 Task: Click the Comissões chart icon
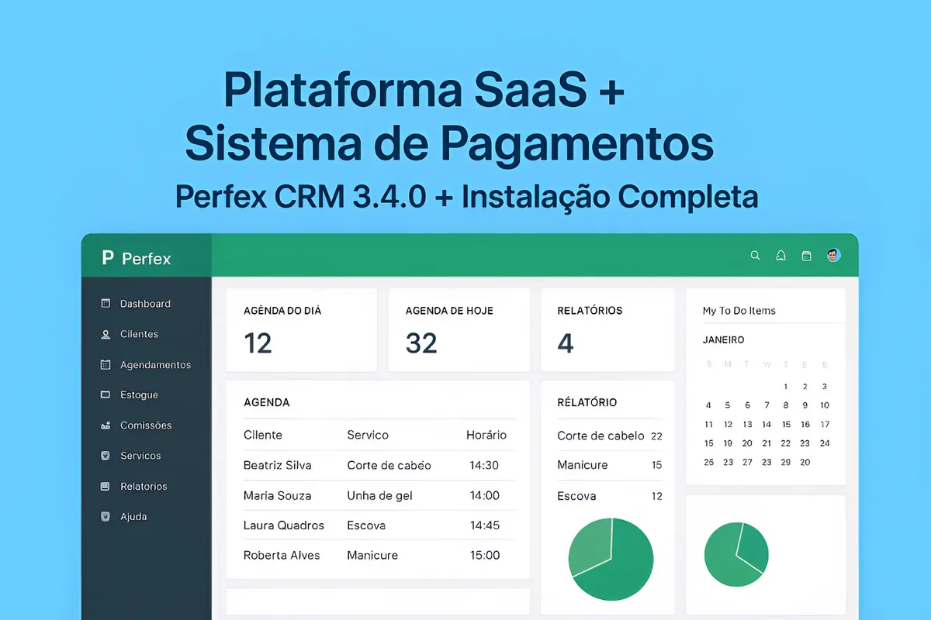point(106,425)
